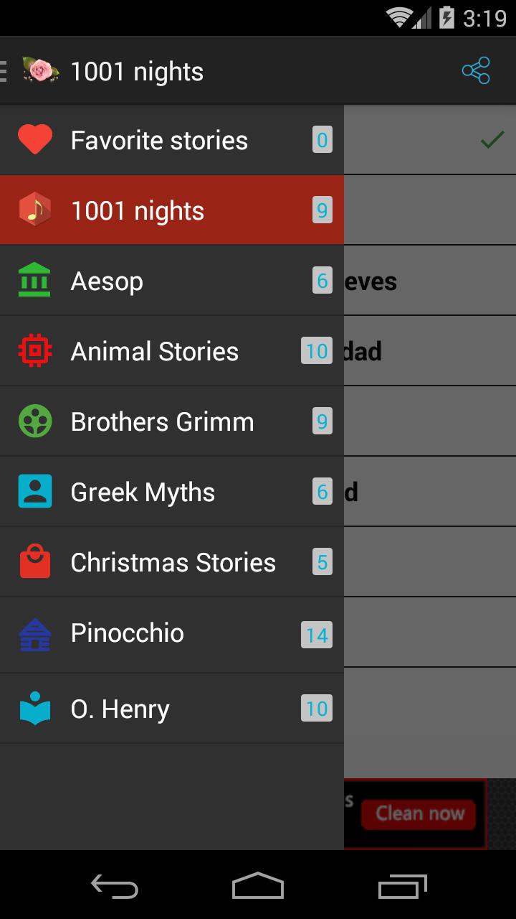Tap the red chip icon beside Animal Stories
The height and width of the screenshot is (919, 516).
34,351
